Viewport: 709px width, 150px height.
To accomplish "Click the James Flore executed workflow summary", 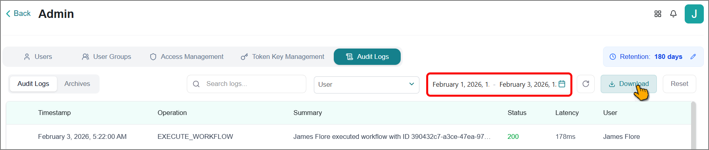I will pos(392,137).
